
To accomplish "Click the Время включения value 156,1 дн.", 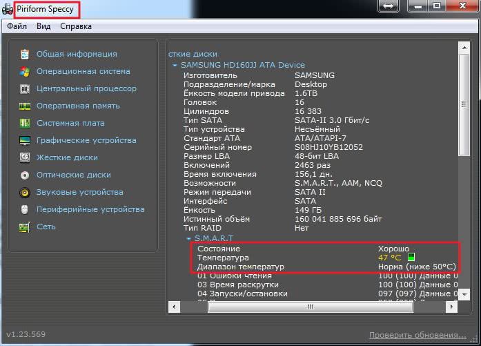I will 313,175.
